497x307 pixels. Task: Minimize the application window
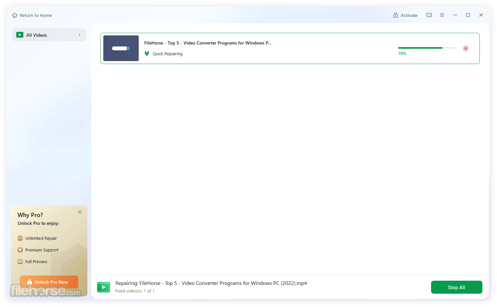click(x=455, y=15)
